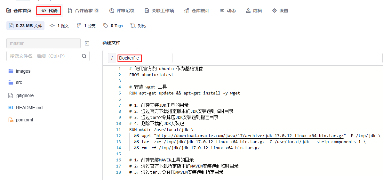Open the images folder

click(x=23, y=71)
